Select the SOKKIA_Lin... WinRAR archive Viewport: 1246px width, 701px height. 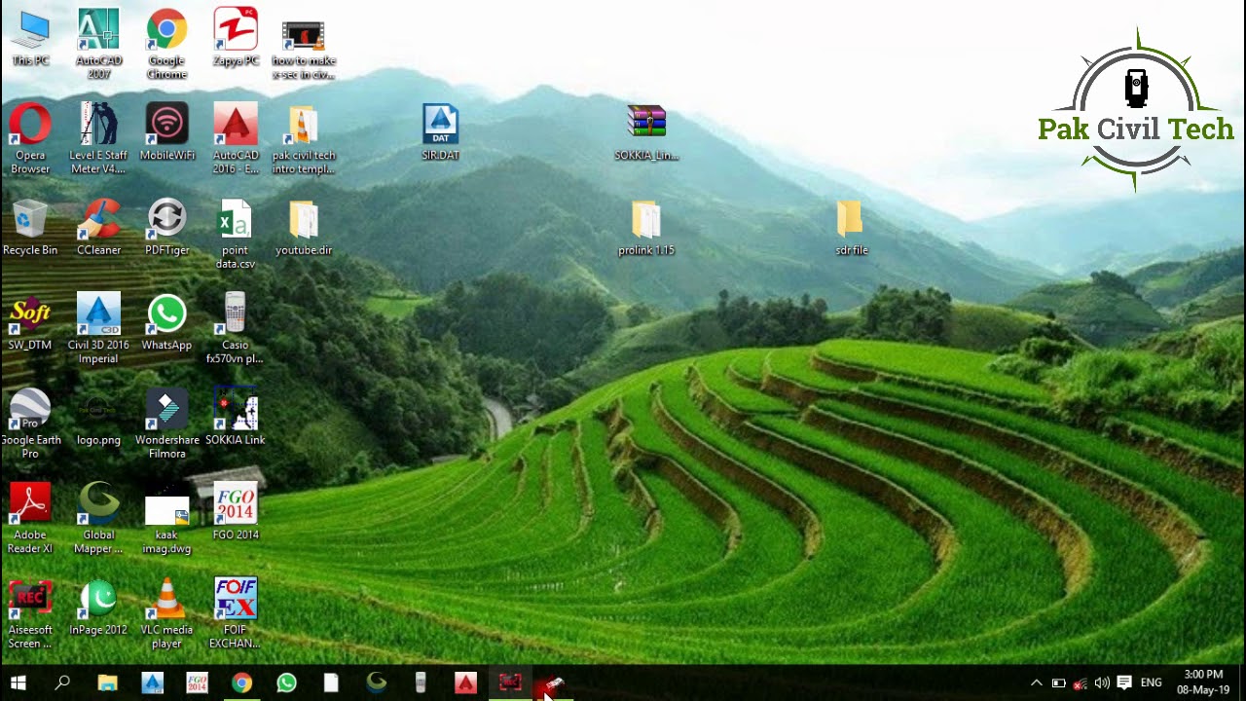[646, 132]
